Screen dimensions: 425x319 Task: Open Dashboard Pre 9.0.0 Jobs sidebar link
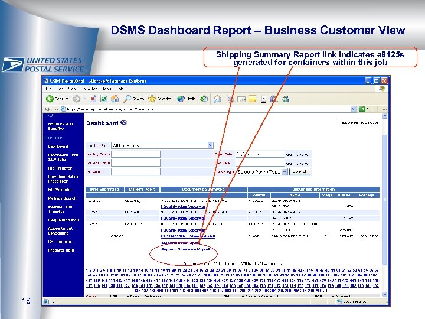pyautogui.click(x=63, y=157)
